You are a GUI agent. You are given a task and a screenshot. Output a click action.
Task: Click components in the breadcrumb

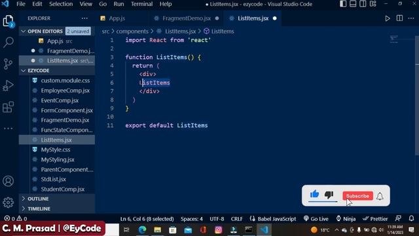tap(132, 31)
